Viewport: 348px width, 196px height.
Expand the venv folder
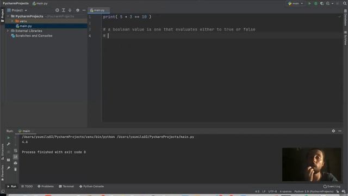pos(12,21)
